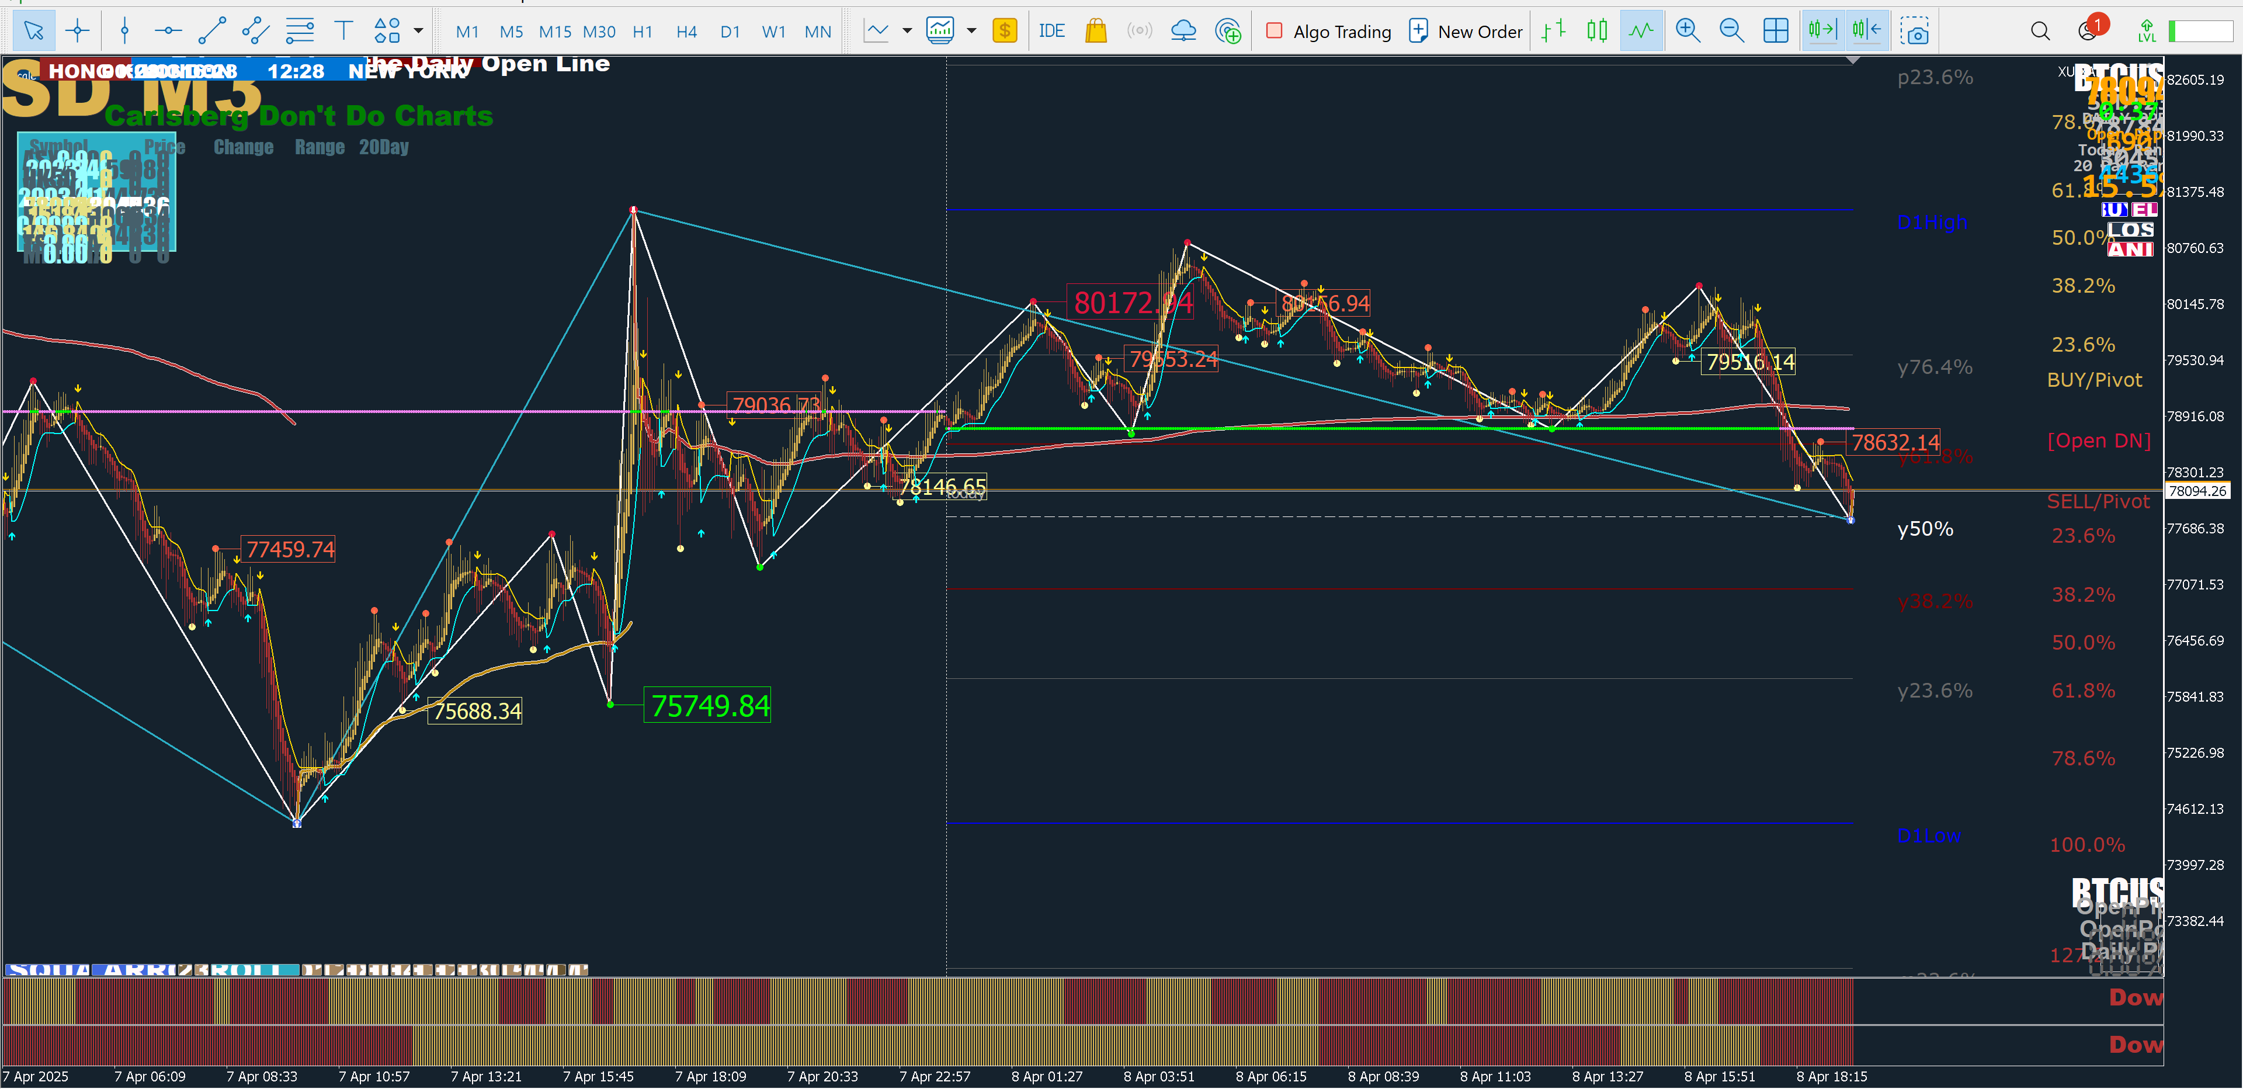
Task: Open the IDE editor button
Action: click(1051, 32)
